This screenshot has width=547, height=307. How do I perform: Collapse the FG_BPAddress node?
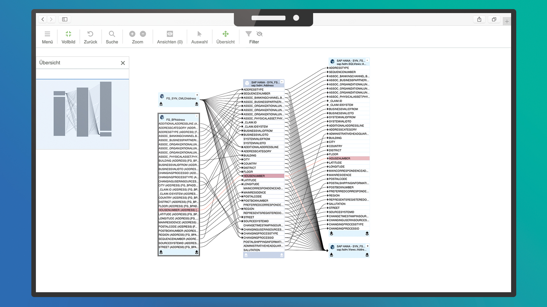coord(197,116)
